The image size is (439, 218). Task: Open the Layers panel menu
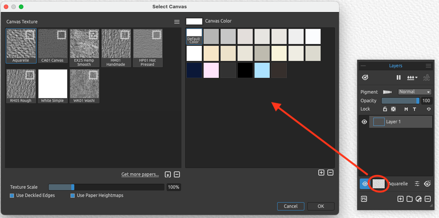428,66
